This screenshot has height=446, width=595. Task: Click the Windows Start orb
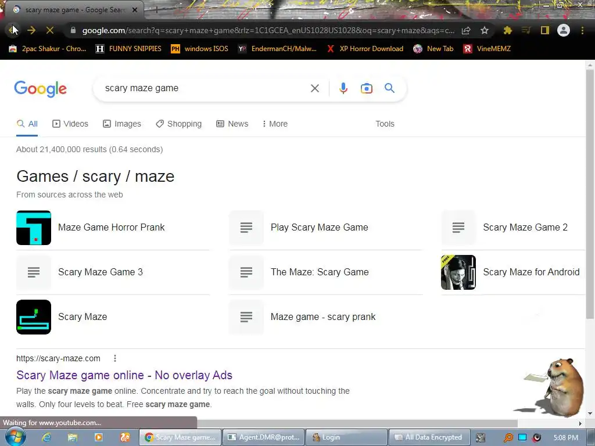click(15, 437)
